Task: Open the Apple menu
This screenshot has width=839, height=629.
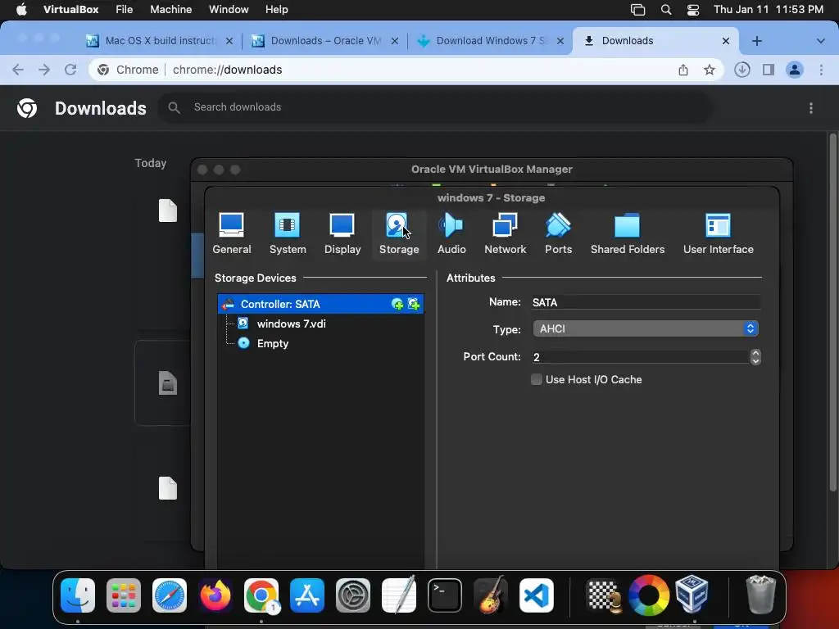Action: [21, 10]
